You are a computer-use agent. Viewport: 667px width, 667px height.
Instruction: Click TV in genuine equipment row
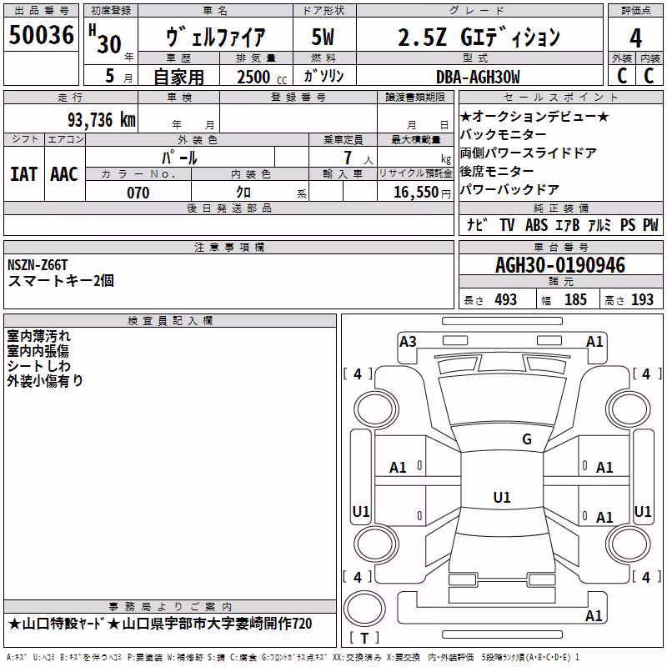tap(507, 224)
